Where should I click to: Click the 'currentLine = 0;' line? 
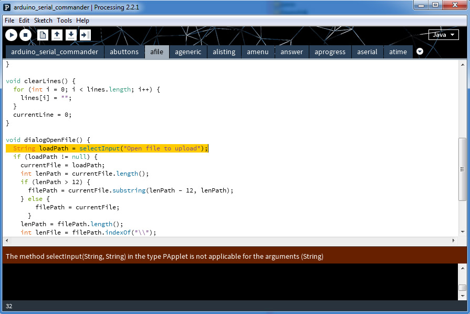42,115
